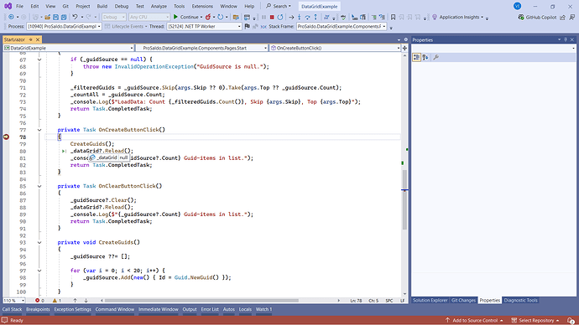579x325 pixels.
Task: Click the Save All icon
Action: [x=64, y=17]
